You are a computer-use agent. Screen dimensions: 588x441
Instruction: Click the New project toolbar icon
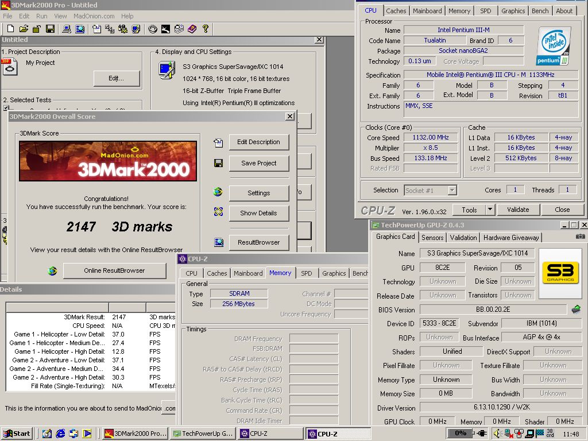pos(10,29)
